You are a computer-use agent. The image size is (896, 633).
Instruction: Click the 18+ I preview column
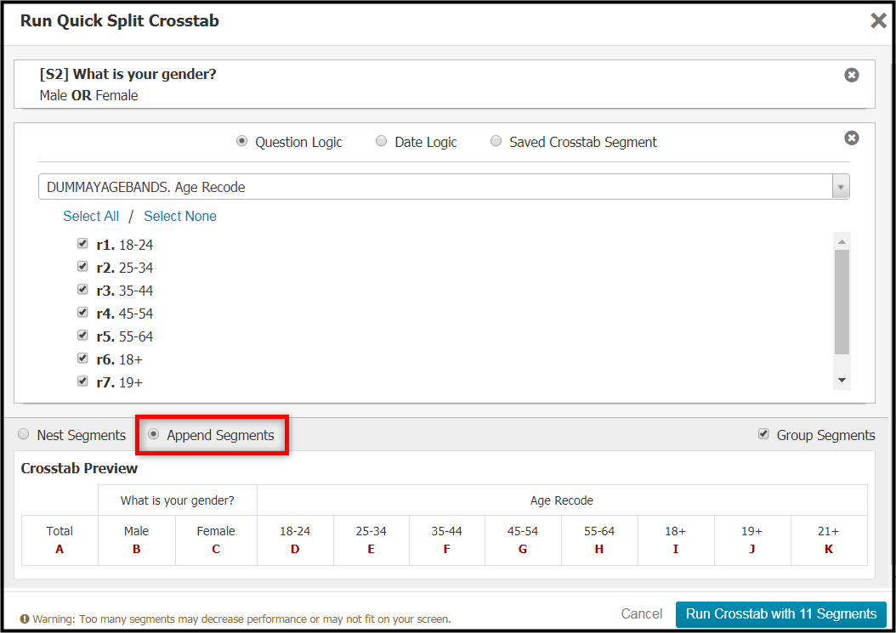(676, 540)
